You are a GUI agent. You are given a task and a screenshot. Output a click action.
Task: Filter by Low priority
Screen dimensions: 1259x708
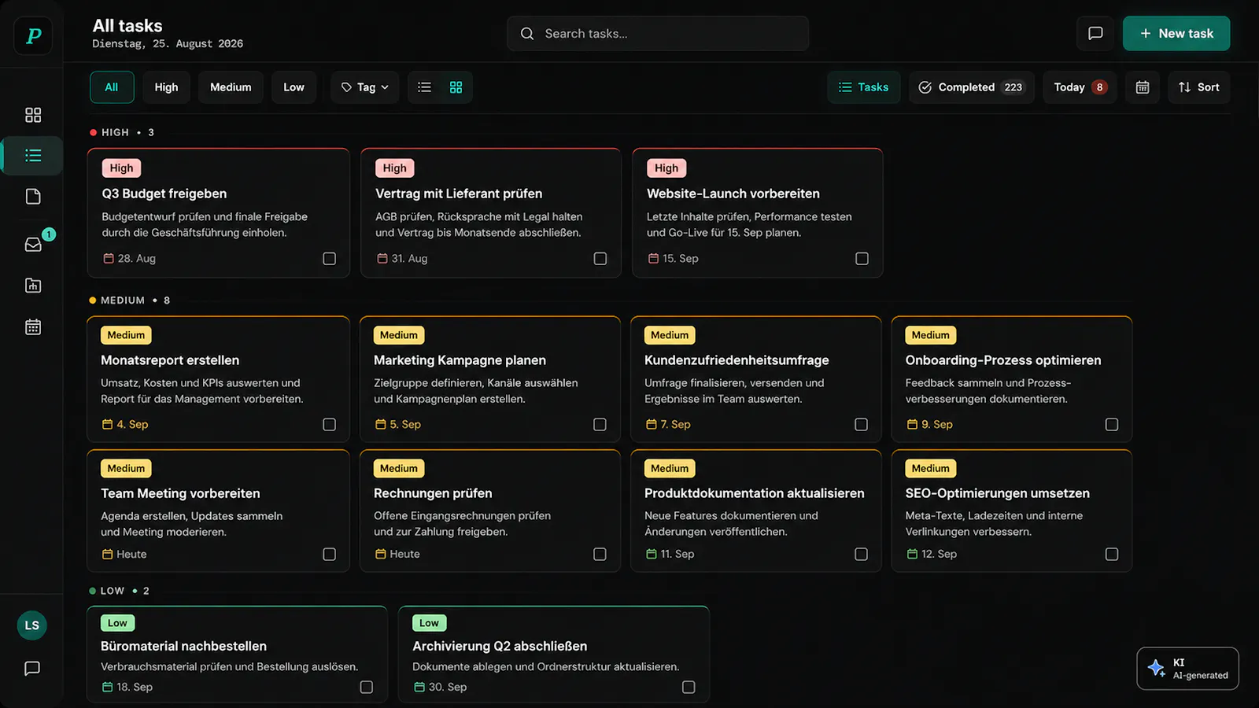294,87
